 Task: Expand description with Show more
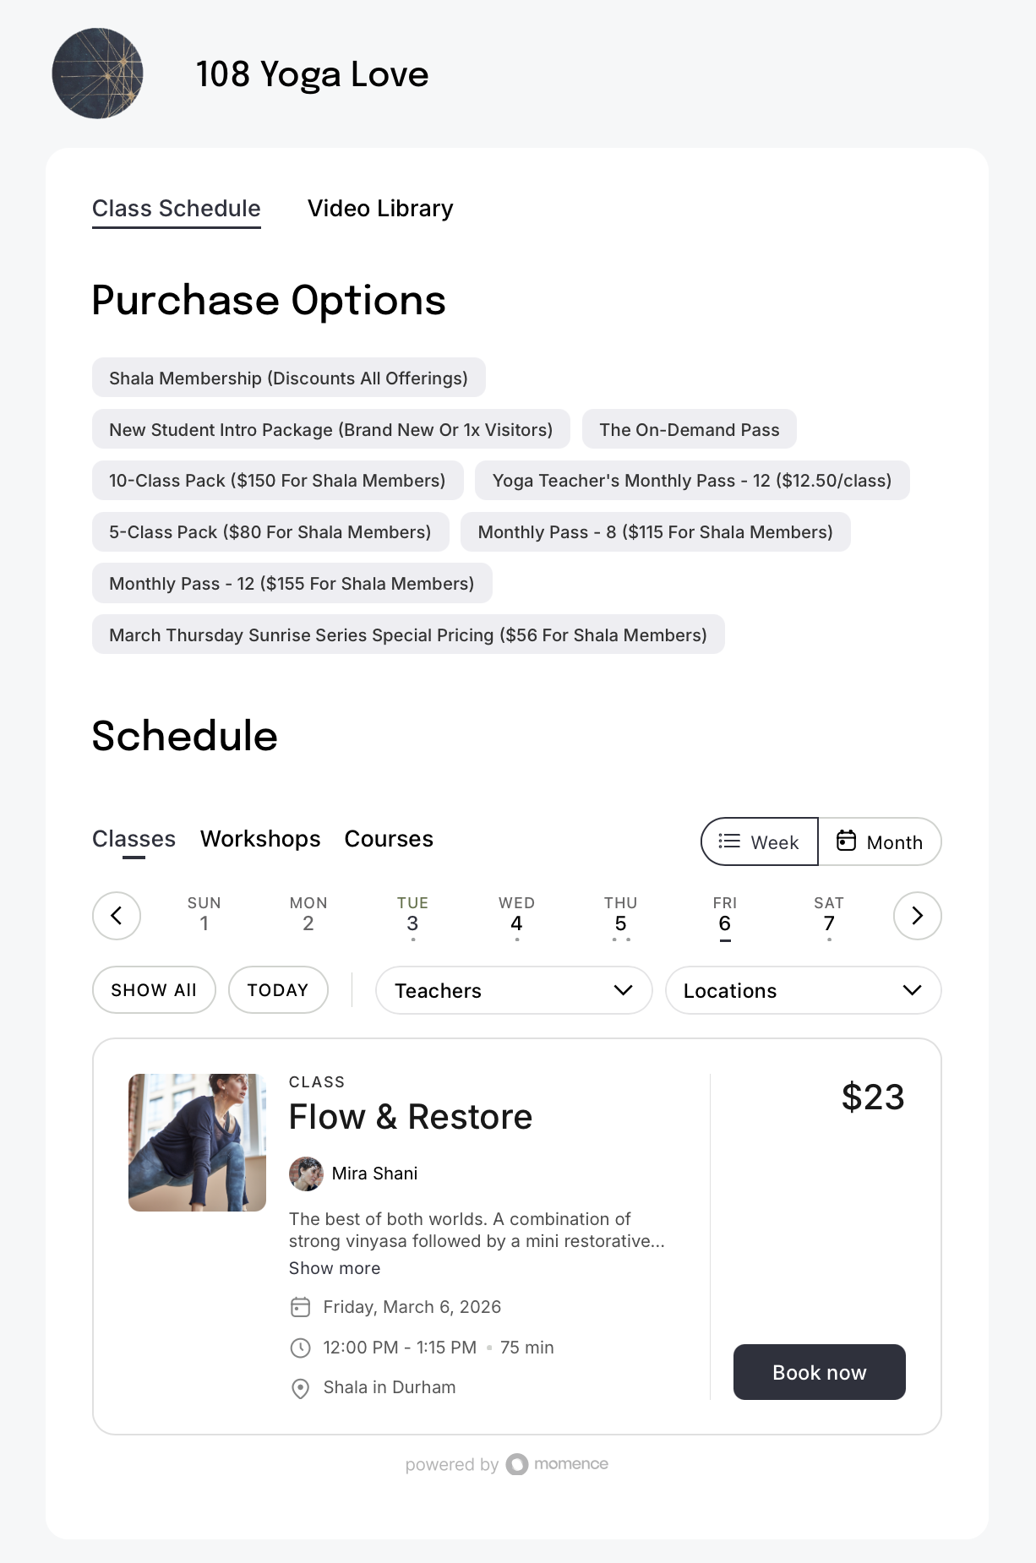335,1268
